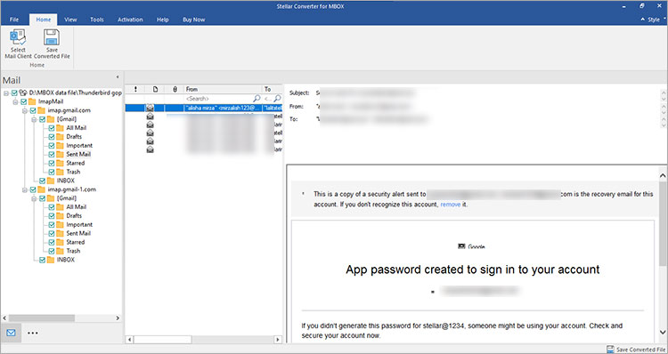
Task: Select All Mail folder under imap.gmail-1.com
Action: (x=77, y=206)
